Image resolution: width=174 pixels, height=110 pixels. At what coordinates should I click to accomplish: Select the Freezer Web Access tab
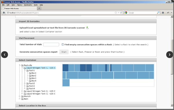click(x=19, y=8)
